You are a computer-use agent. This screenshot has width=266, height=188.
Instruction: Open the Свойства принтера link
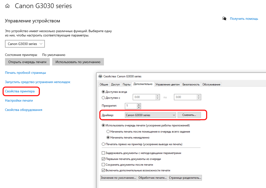[20, 91]
